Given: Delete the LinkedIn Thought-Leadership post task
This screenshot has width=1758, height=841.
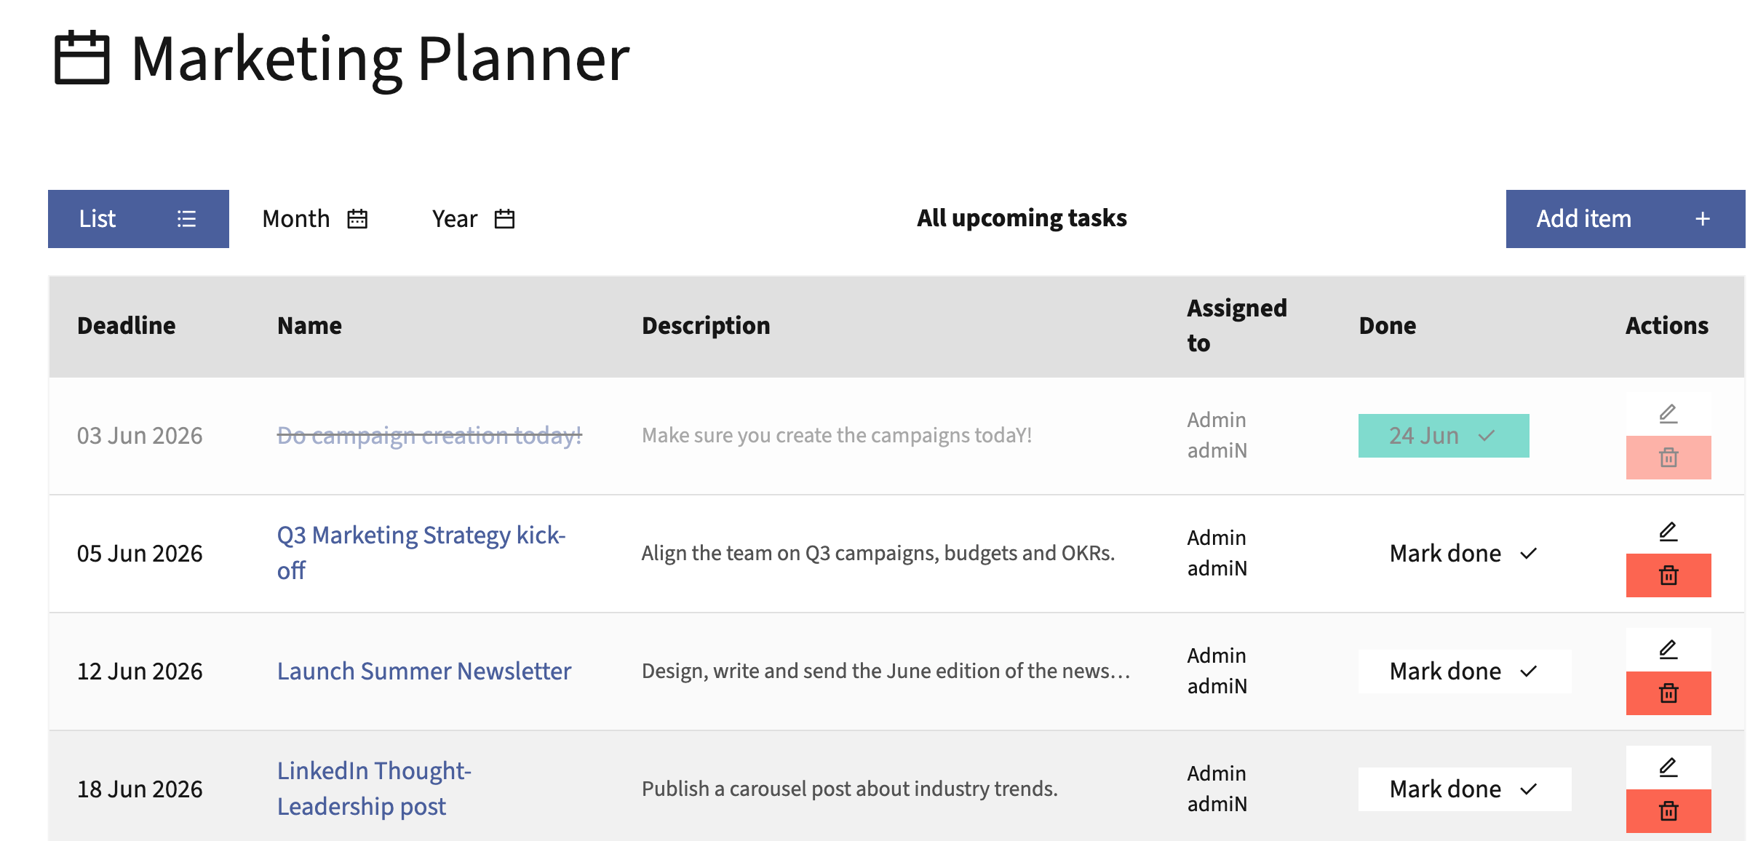Looking at the screenshot, I should pos(1668,811).
